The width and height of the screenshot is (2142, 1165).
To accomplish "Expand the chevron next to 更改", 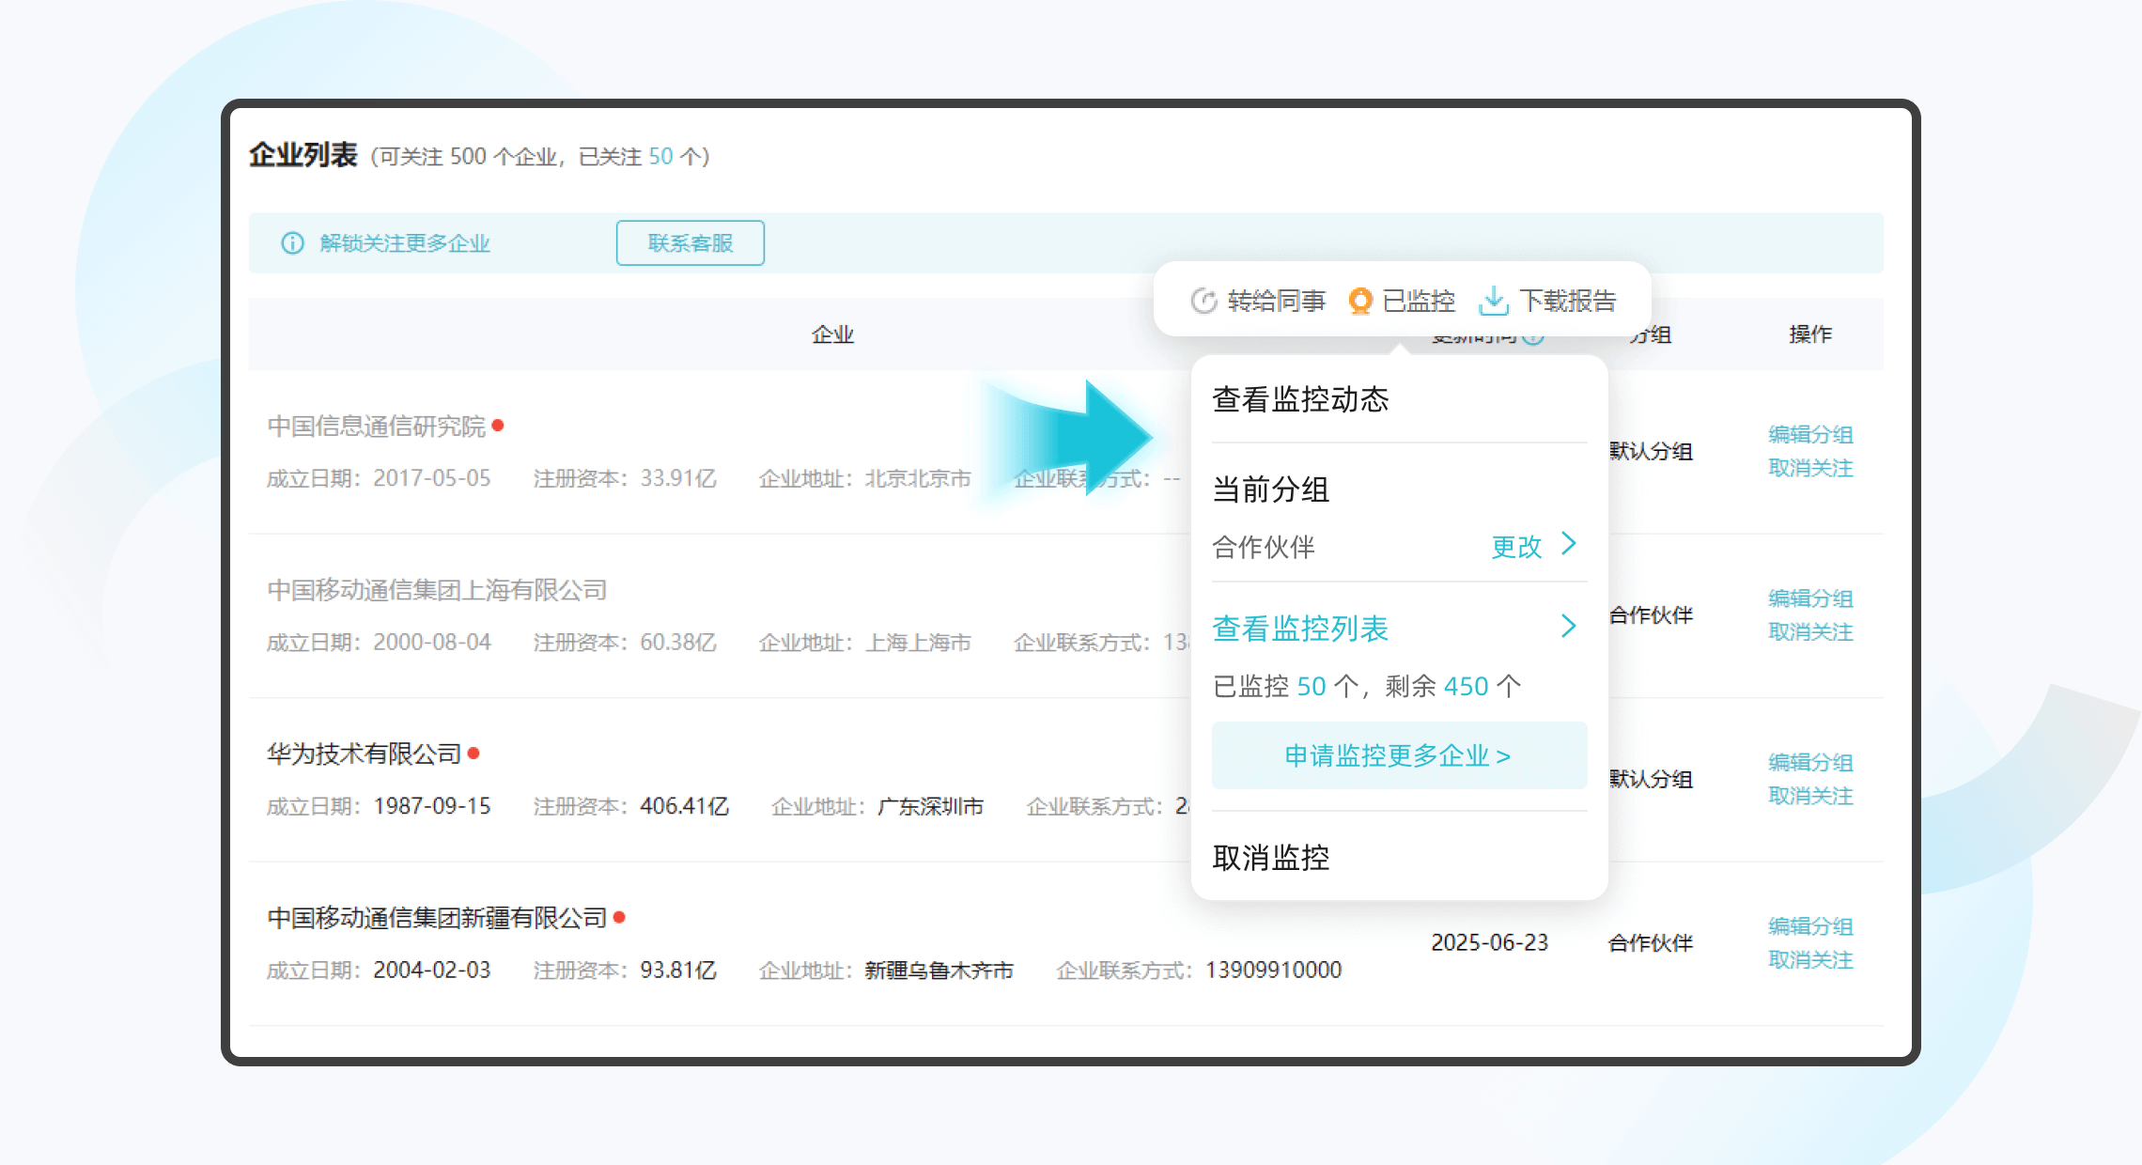I will 1569,544.
